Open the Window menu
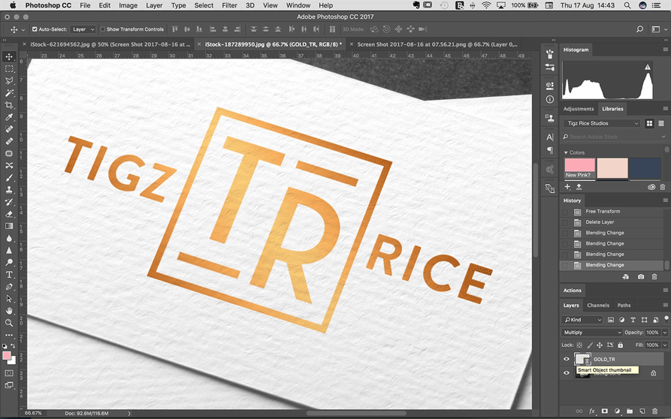 pyautogui.click(x=298, y=5)
